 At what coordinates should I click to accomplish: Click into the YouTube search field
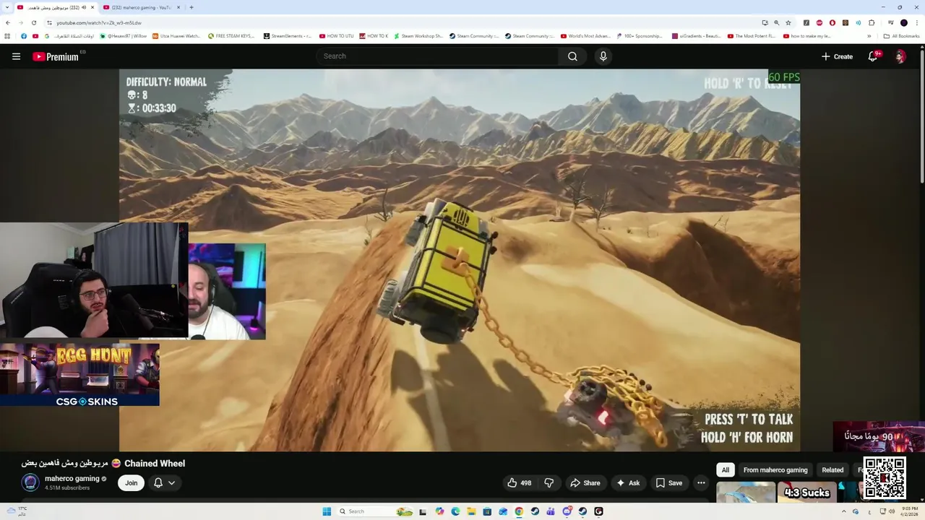437,56
